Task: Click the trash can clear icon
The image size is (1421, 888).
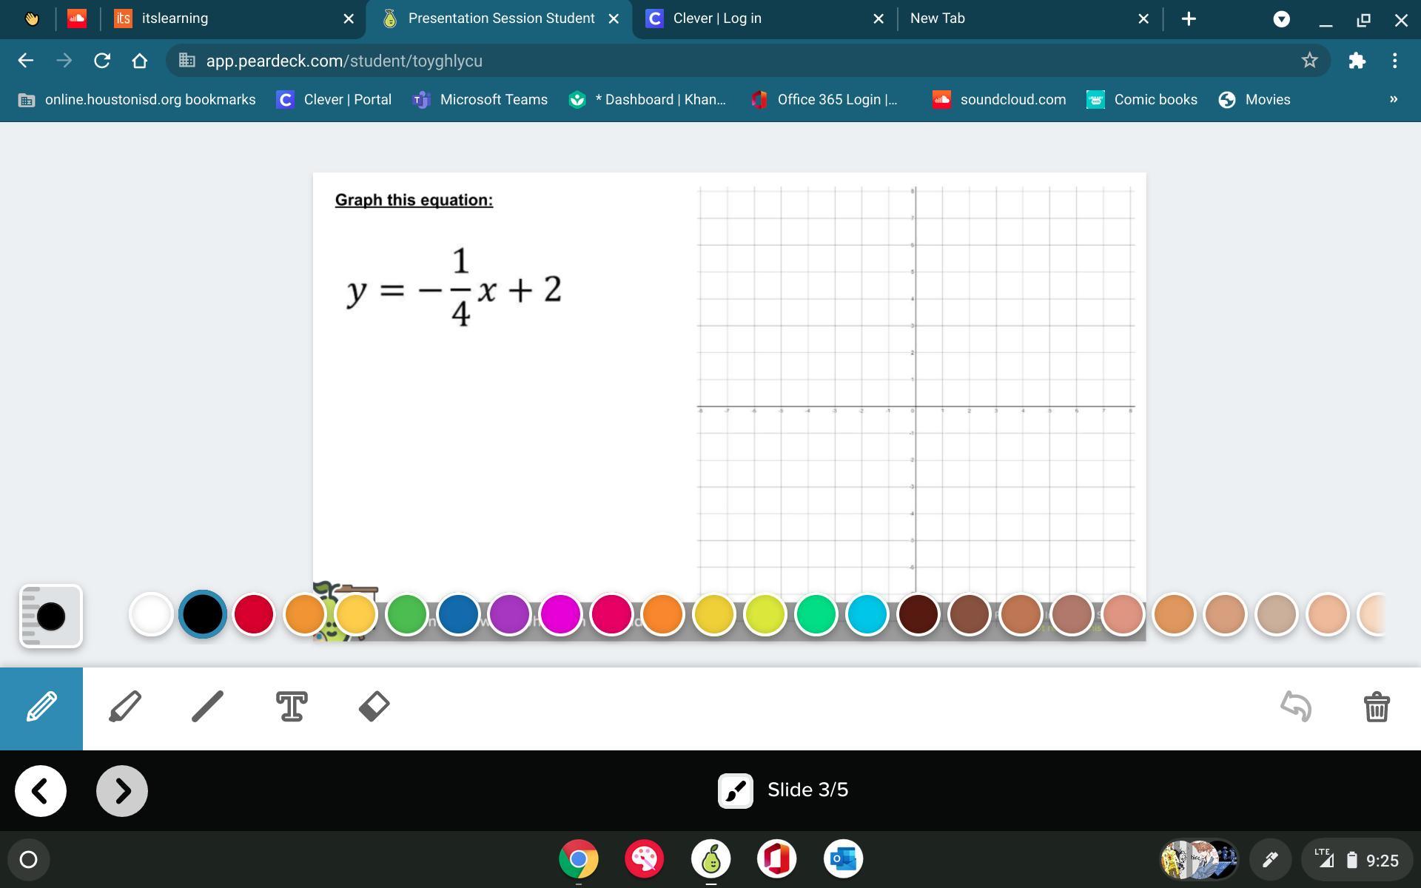Action: pos(1376,707)
